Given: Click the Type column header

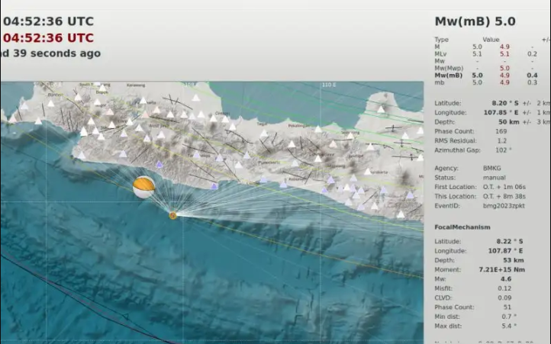Looking at the screenshot, I should (x=441, y=40).
